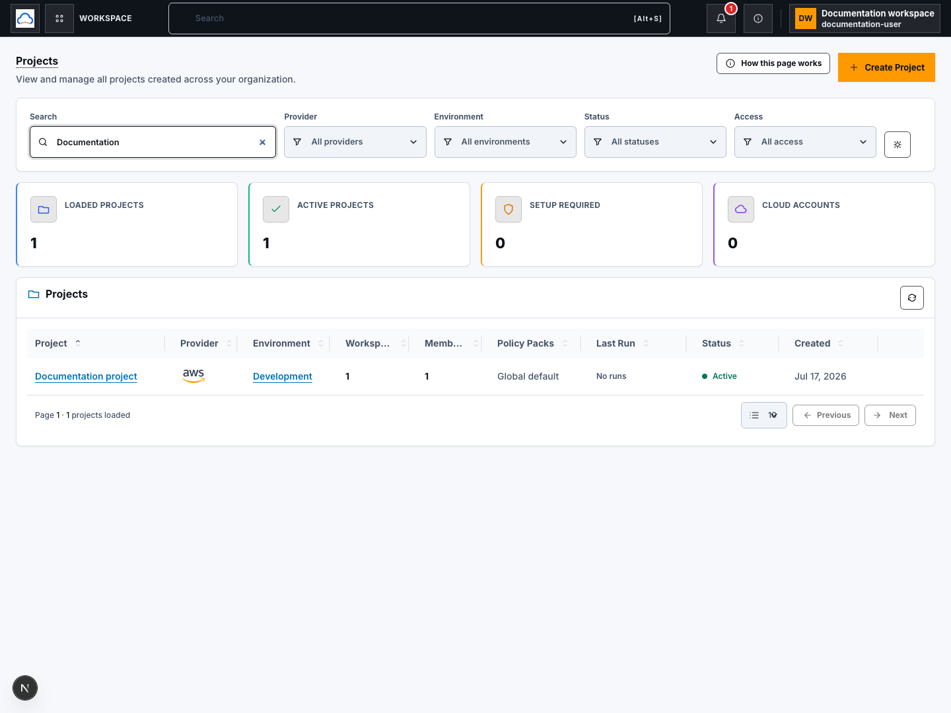Screen dimensions: 951x713
Task: Click the cloud logo icon
Action: point(25,18)
